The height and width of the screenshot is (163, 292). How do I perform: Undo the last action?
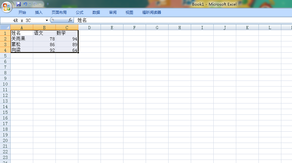(x=25, y=4)
